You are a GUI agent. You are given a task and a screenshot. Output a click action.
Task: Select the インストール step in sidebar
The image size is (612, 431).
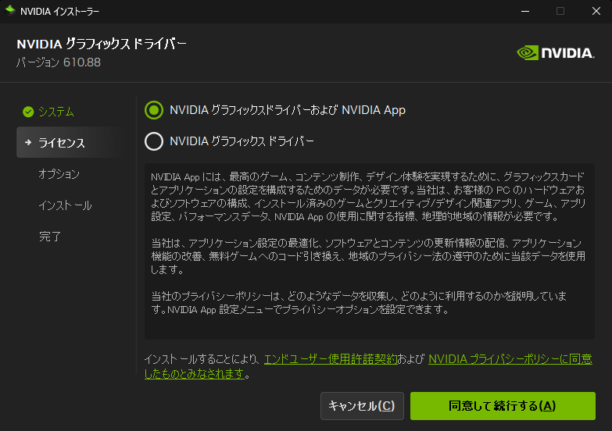(65, 205)
